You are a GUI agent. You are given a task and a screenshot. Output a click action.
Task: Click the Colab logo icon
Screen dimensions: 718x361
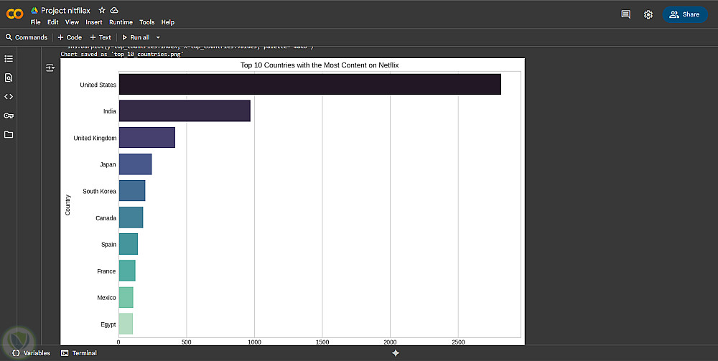pos(14,14)
